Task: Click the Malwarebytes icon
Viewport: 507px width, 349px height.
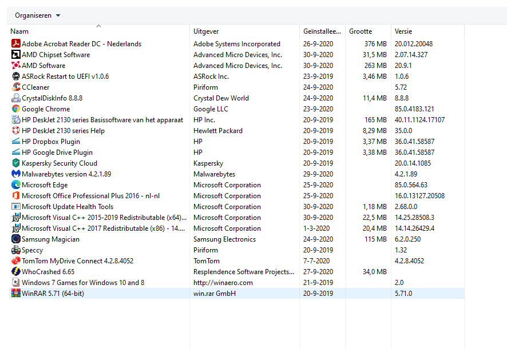Action: tap(16, 174)
